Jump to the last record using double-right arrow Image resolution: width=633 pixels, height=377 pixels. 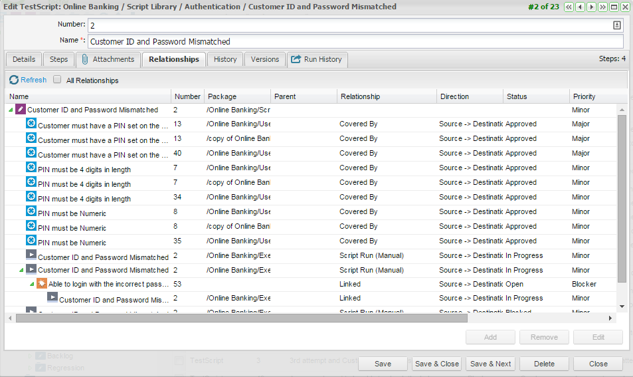pos(602,7)
